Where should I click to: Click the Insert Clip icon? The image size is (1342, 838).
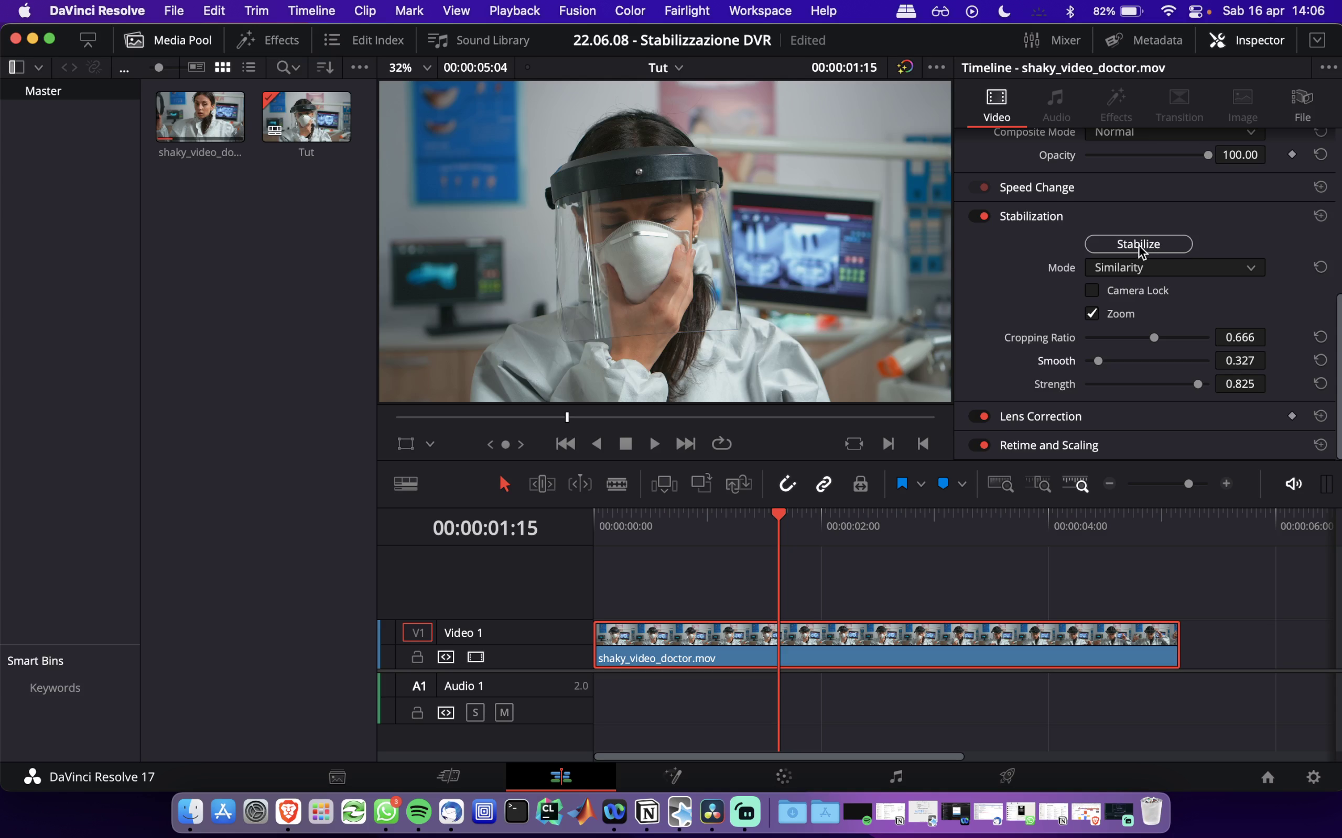tap(664, 484)
